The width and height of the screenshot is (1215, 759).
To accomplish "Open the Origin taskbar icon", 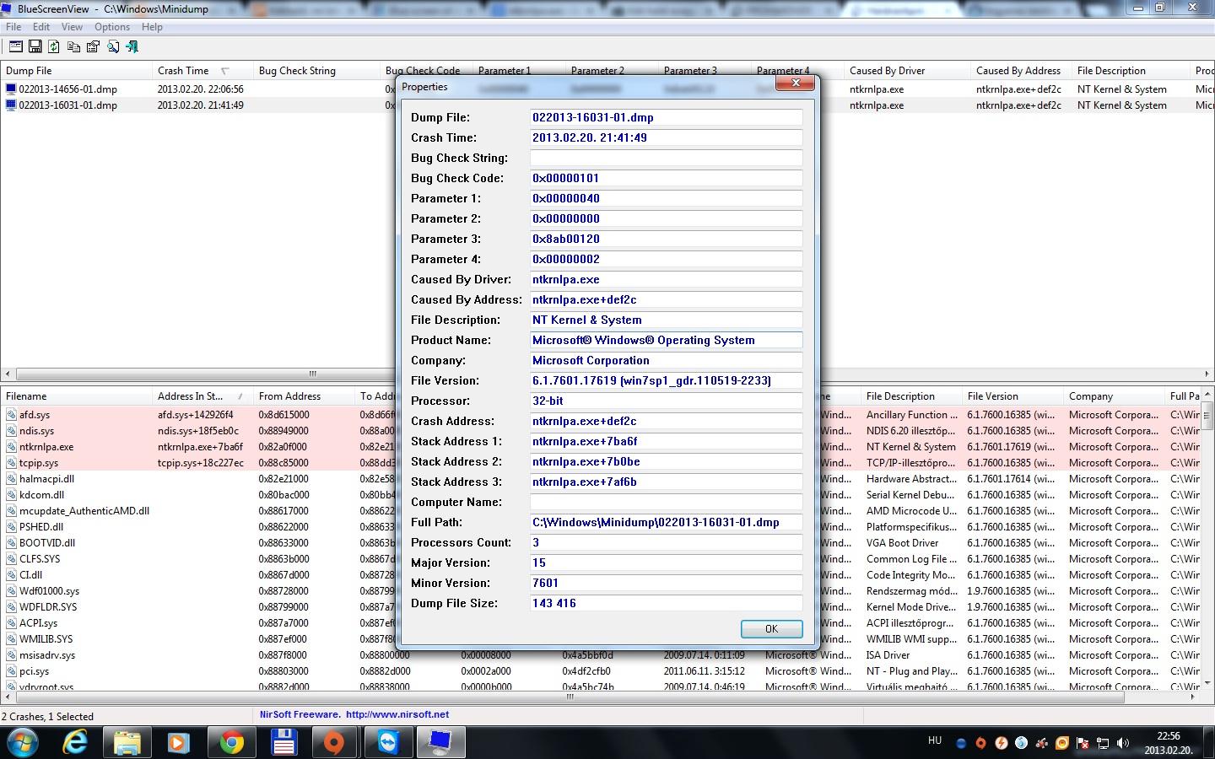I will pyautogui.click(x=335, y=742).
